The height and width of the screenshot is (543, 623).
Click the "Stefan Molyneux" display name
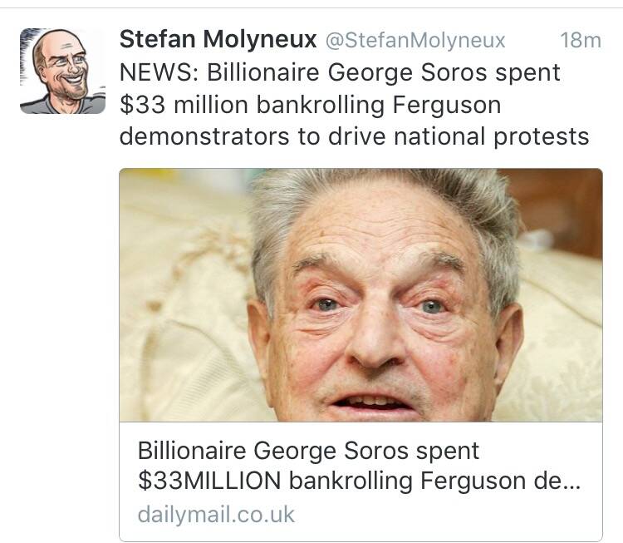coord(218,39)
